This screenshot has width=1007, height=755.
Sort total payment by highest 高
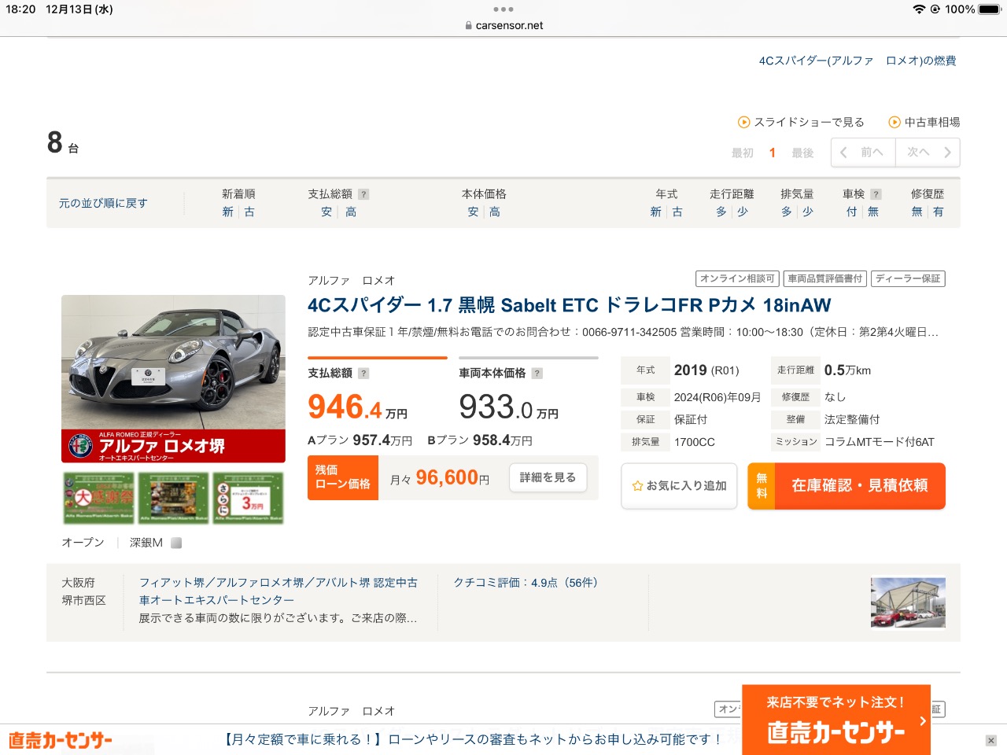pyautogui.click(x=351, y=212)
